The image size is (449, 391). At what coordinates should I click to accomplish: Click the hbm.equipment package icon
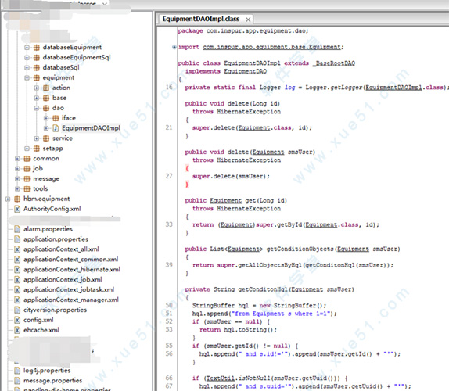[x=17, y=199]
